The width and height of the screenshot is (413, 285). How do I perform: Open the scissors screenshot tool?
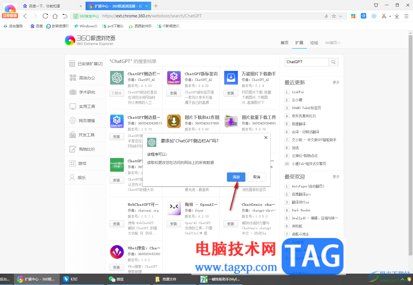click(x=384, y=16)
